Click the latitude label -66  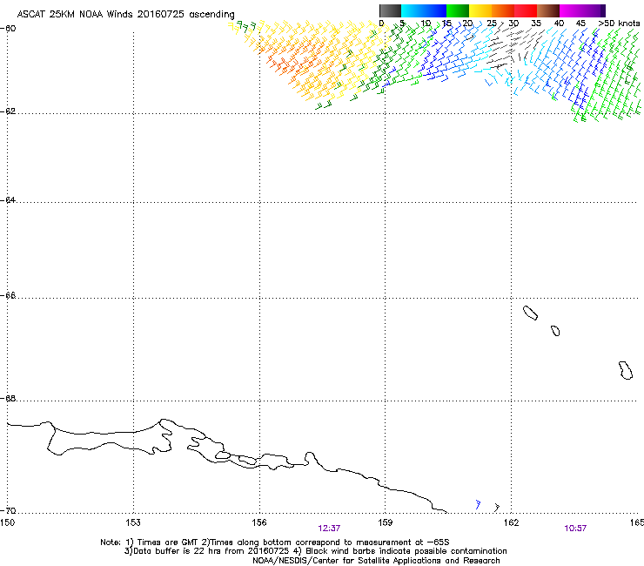[x=8, y=296]
